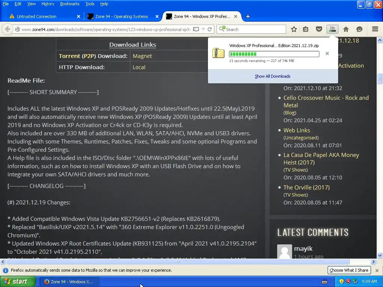Open Cello Crossover Music article link
This screenshot has width=383, height=287.
(326, 102)
